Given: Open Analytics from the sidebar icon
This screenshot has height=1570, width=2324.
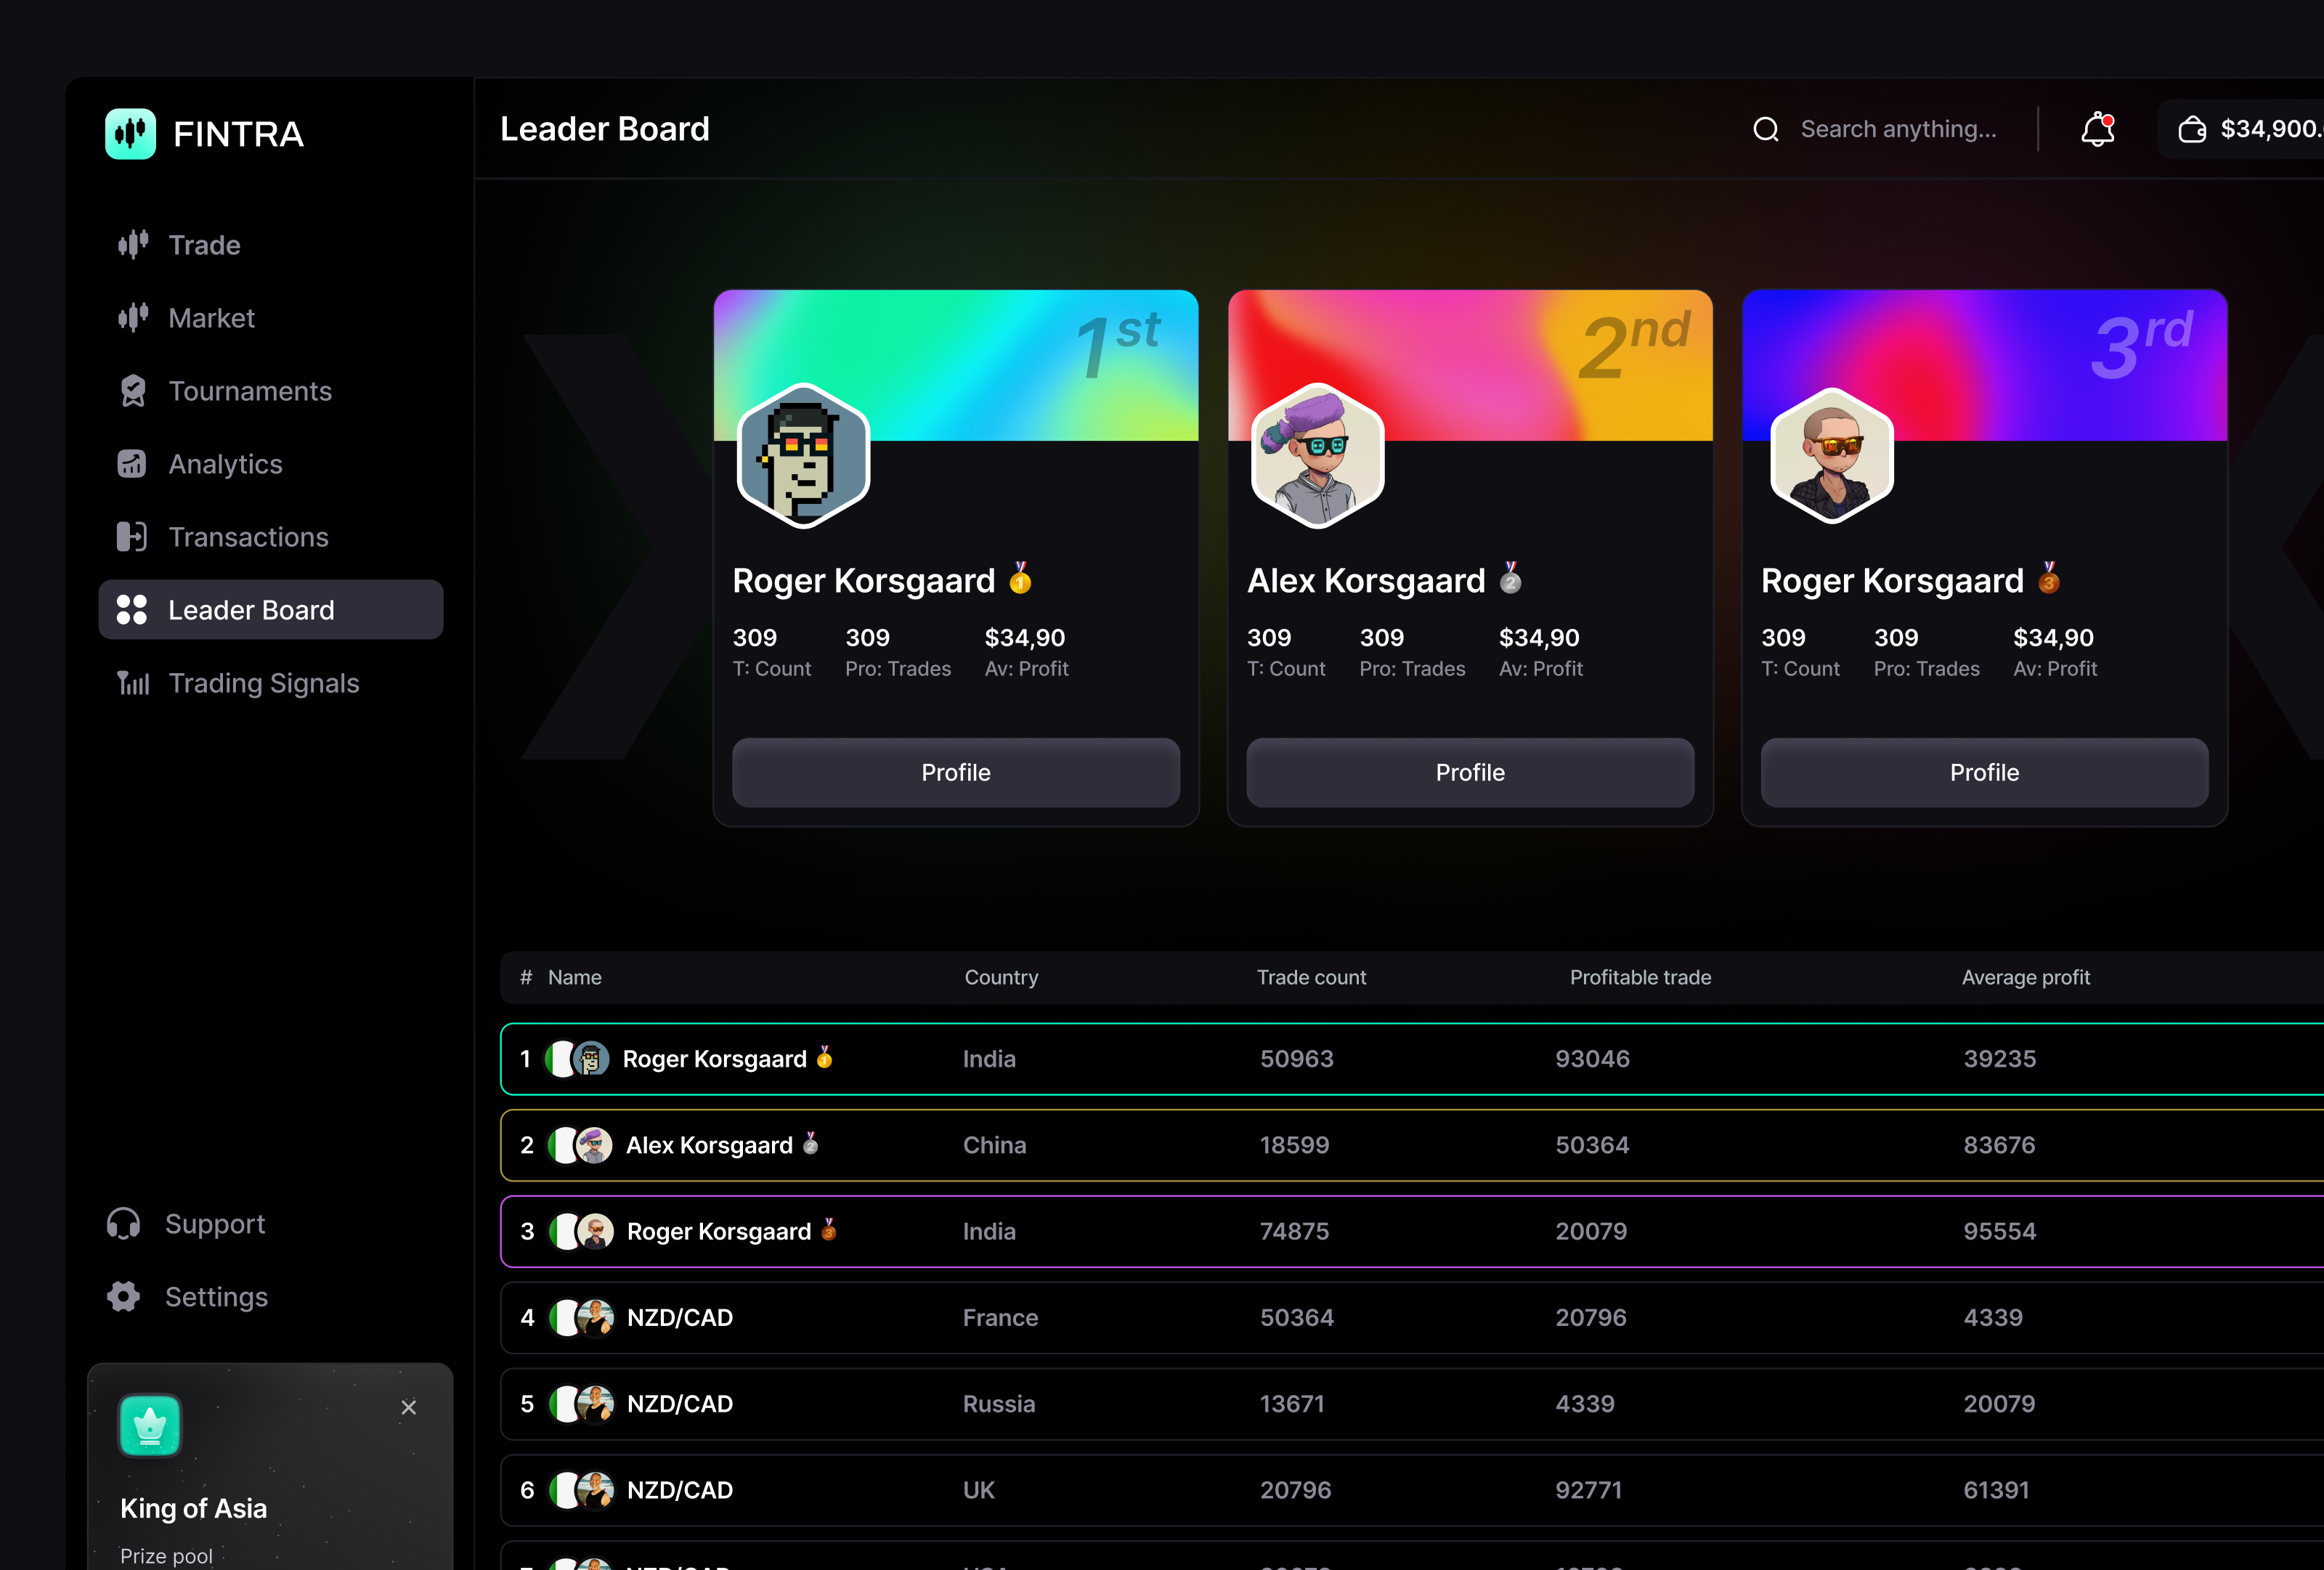Looking at the screenshot, I should pyautogui.click(x=133, y=463).
